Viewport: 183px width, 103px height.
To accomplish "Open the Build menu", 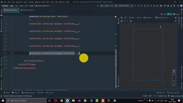I will pyautogui.click(x=43, y=2).
